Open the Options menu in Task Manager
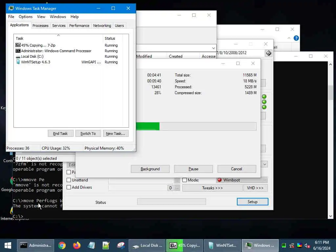The height and width of the screenshot is (252, 336). click(x=26, y=17)
